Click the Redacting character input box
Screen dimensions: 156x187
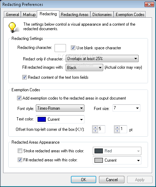60,48
